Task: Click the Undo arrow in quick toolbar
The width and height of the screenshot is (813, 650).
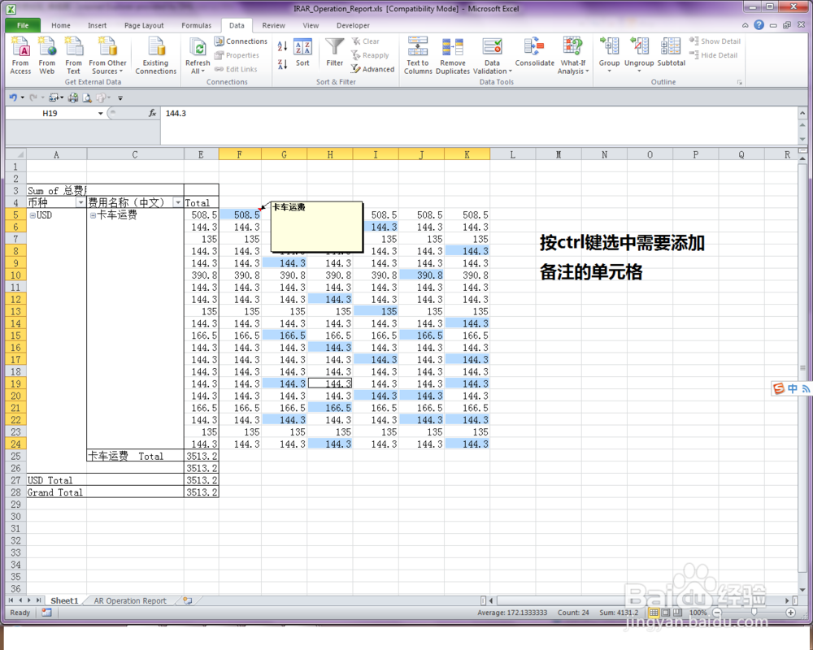Action: tap(13, 97)
